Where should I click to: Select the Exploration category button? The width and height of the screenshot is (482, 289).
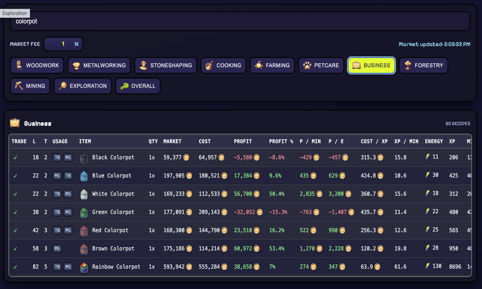click(x=83, y=86)
